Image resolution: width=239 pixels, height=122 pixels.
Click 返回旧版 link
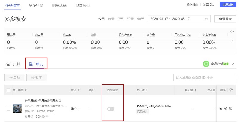(209, 5)
